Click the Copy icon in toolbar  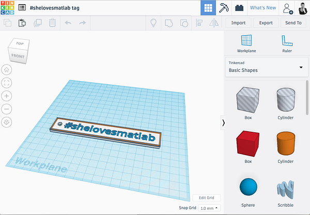(x=8, y=23)
